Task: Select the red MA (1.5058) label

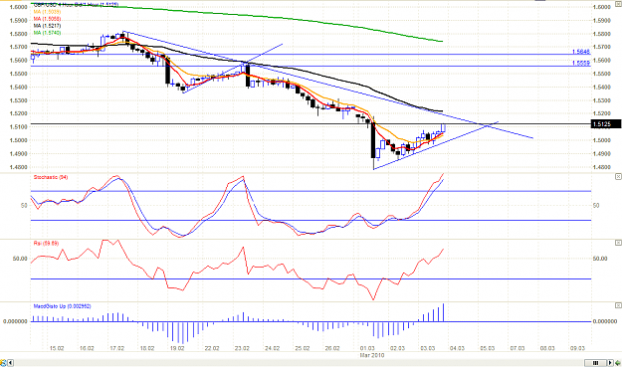Action: tap(47, 19)
